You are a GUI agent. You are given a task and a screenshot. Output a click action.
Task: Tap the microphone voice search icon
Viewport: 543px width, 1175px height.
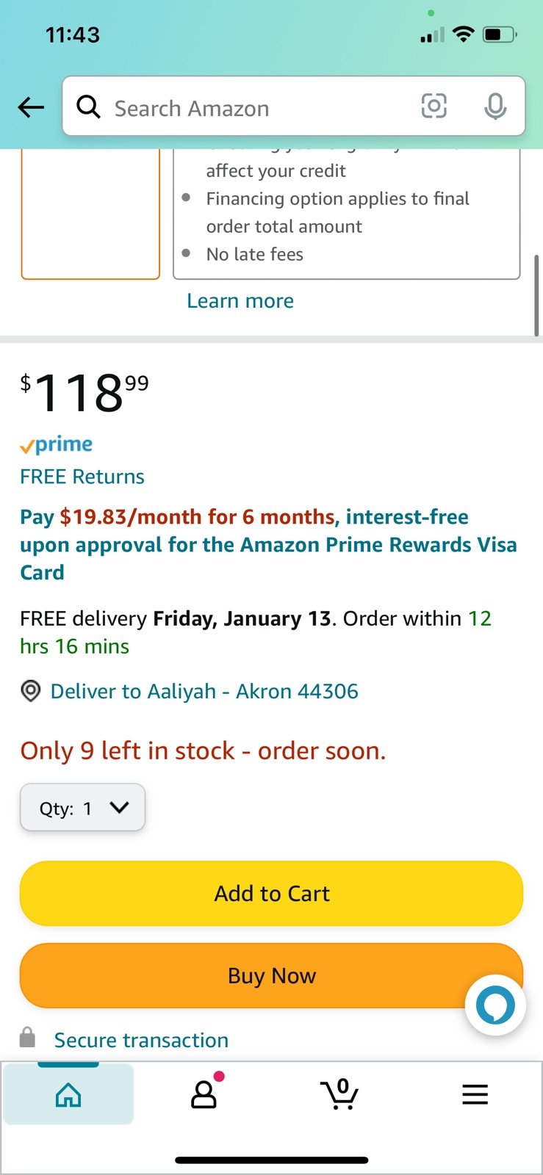click(x=495, y=106)
